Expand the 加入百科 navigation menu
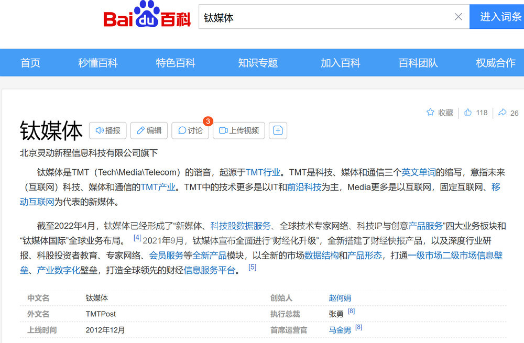 pos(341,63)
